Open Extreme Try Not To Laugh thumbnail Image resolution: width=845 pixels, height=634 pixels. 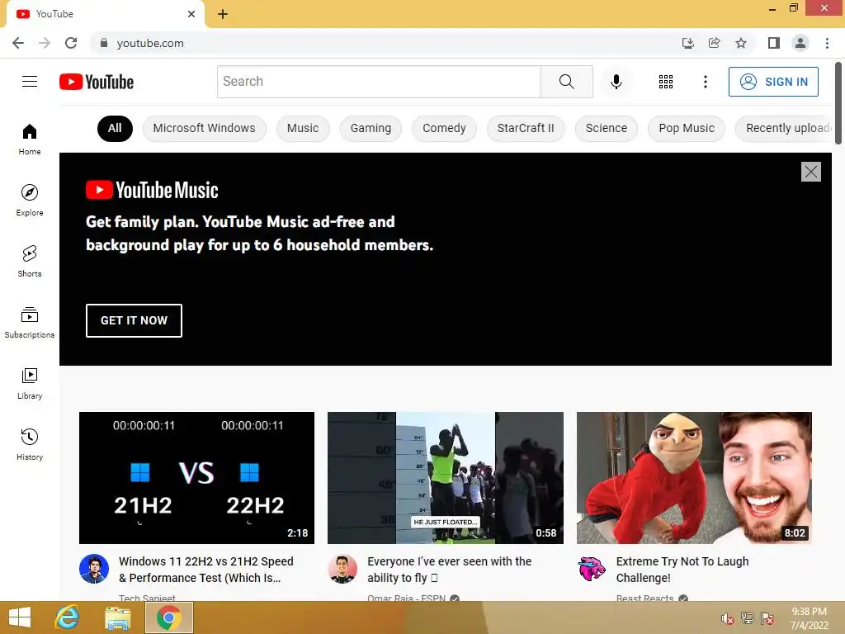pyautogui.click(x=694, y=478)
